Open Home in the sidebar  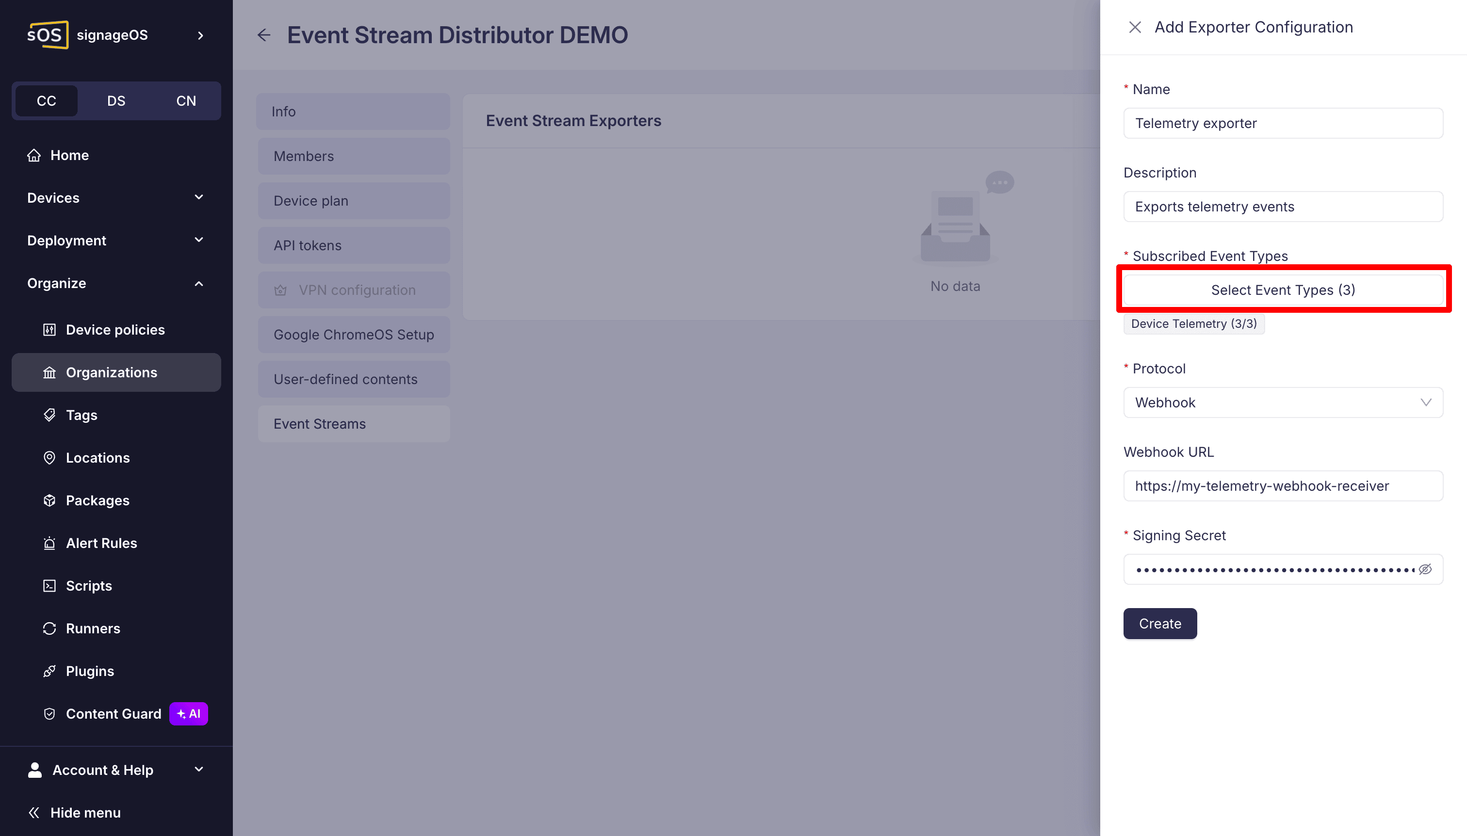point(116,155)
